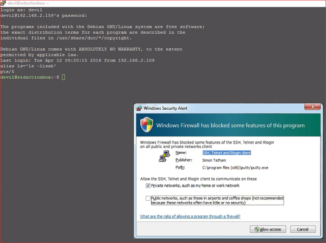Click the 'pts/5' line in terminal
326x243 pixels.
coord(7,72)
